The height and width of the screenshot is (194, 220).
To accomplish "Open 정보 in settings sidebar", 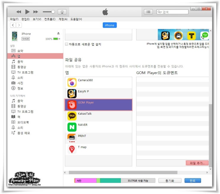I will pyautogui.click(x=35, y=88).
